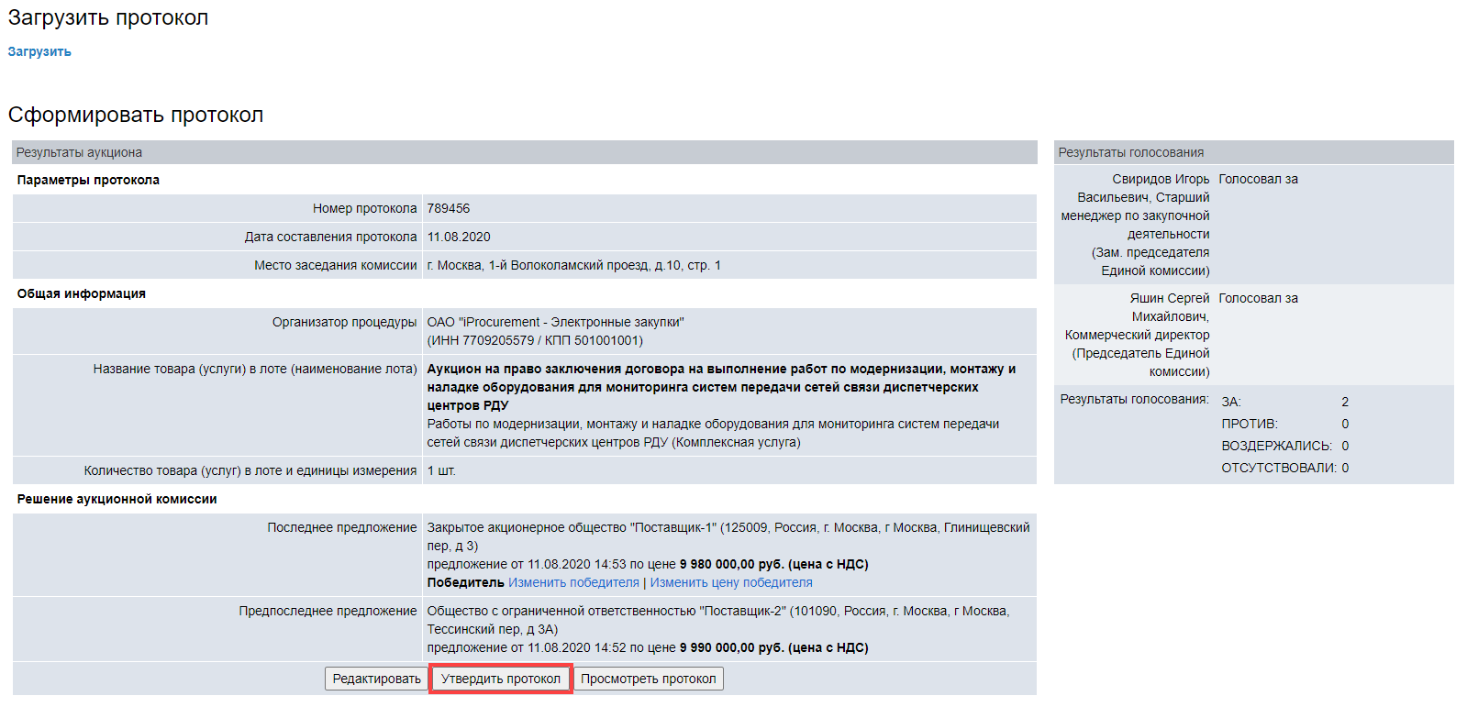Open "Просмотреть протокол" preview button
The height and width of the screenshot is (707, 1467).
click(x=648, y=679)
